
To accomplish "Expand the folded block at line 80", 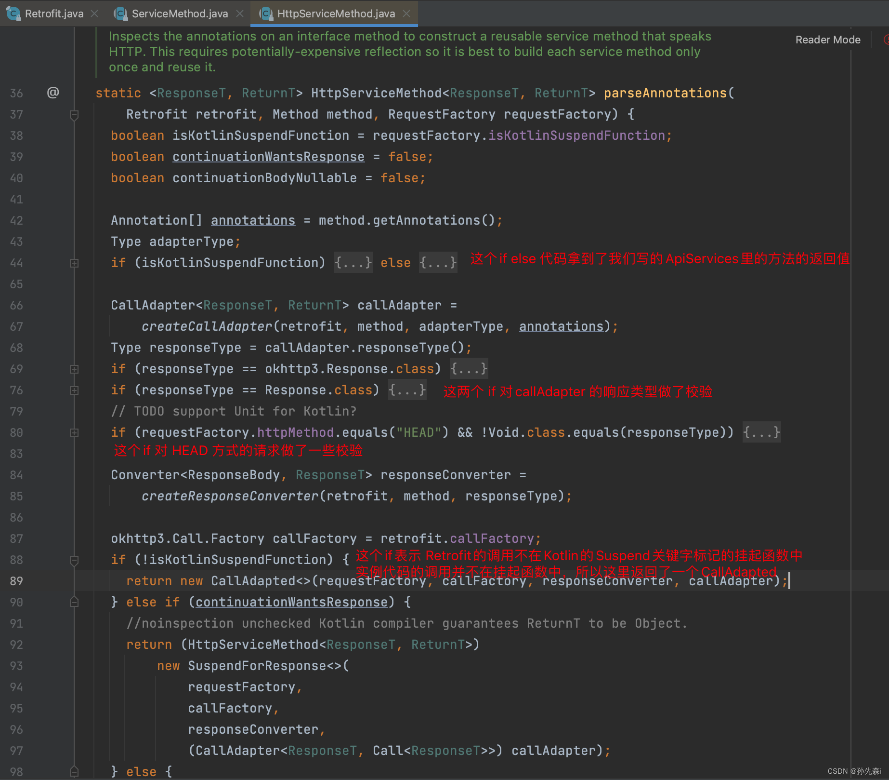I will (x=74, y=433).
